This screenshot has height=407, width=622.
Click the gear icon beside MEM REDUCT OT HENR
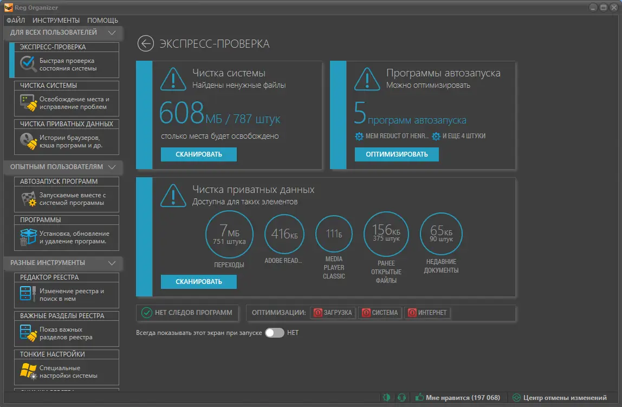(x=359, y=136)
